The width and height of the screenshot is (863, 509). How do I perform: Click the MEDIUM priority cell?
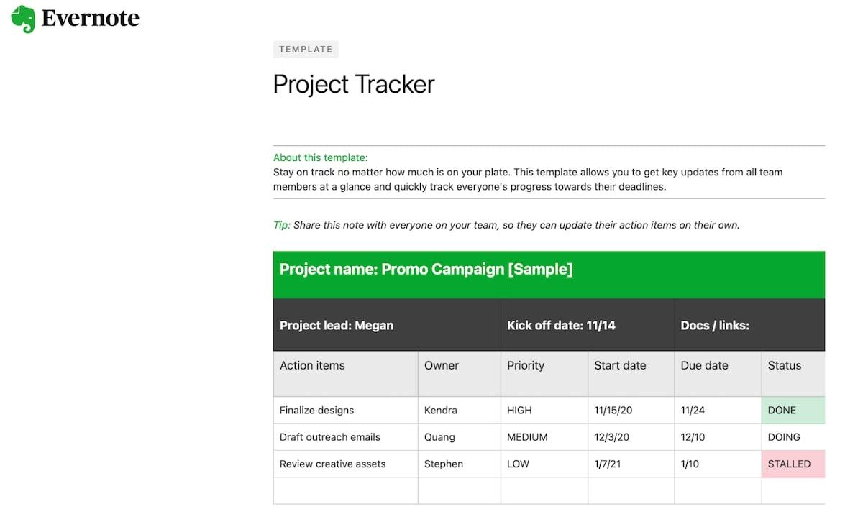coord(527,437)
